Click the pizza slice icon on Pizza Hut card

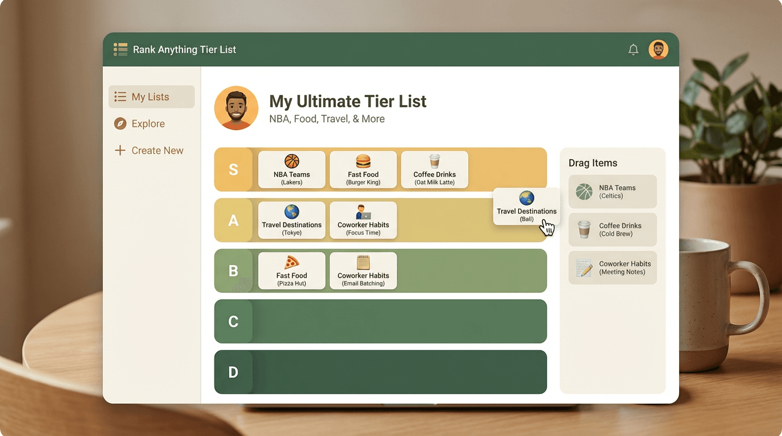292,262
